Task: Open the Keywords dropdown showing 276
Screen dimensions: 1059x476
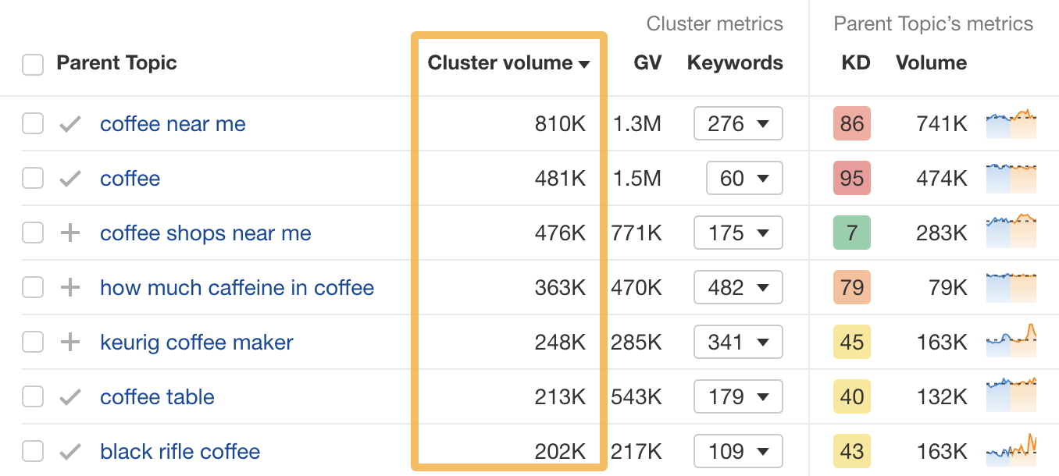Action: (738, 123)
